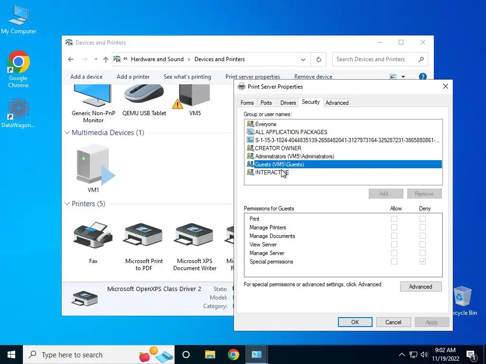Screen dimensions: 486x364
Task: Click Control Panel taskbar icon
Action: tap(257, 355)
